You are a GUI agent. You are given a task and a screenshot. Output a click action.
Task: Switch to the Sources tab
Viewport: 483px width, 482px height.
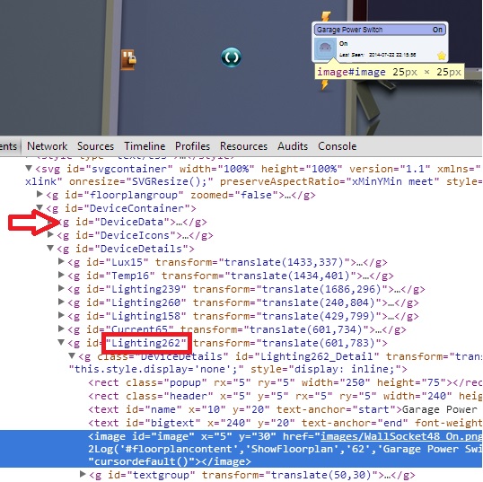[x=95, y=146]
